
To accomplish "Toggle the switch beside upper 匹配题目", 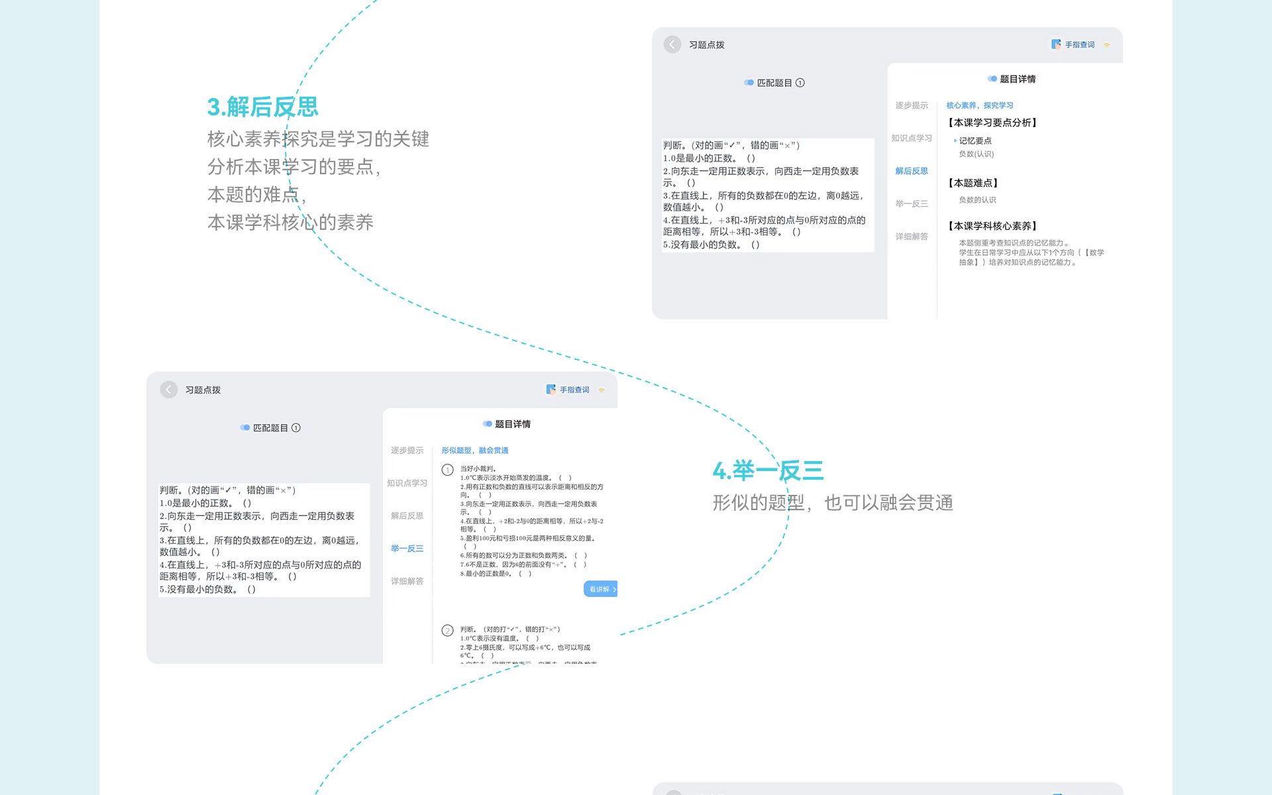I will 749,83.
